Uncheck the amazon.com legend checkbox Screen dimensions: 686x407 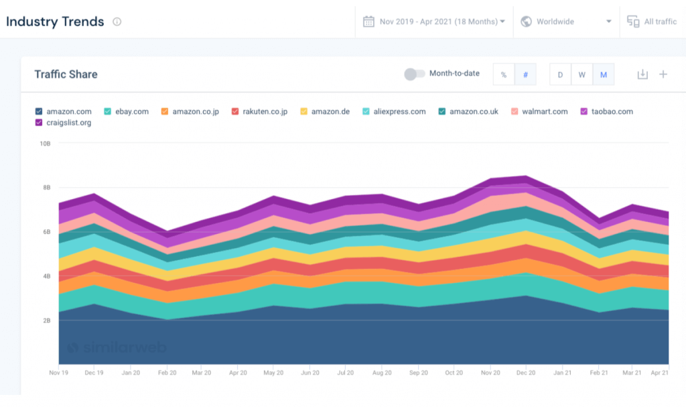click(x=38, y=111)
